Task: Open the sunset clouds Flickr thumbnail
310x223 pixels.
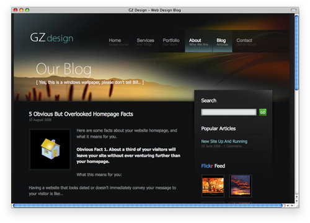Action: pos(241,186)
